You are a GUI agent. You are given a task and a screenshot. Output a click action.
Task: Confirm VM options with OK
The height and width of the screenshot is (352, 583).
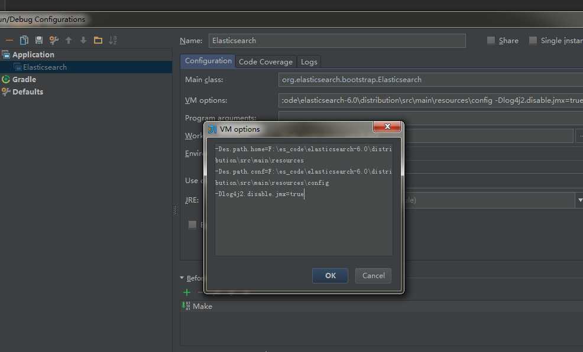tap(330, 275)
